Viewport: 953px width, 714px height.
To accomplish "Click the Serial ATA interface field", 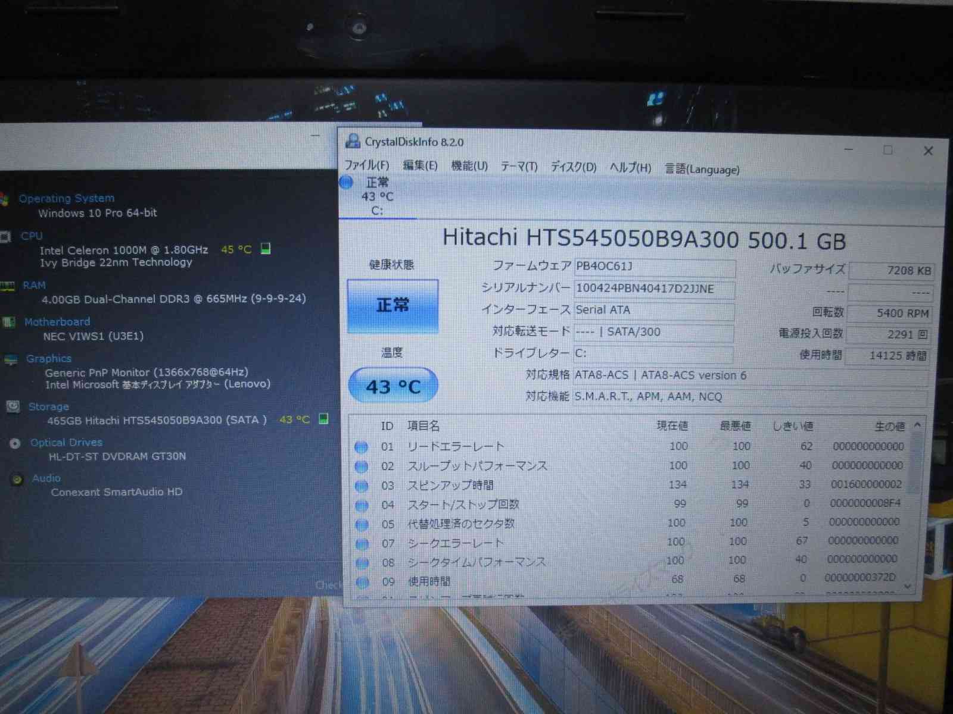I will coord(653,311).
